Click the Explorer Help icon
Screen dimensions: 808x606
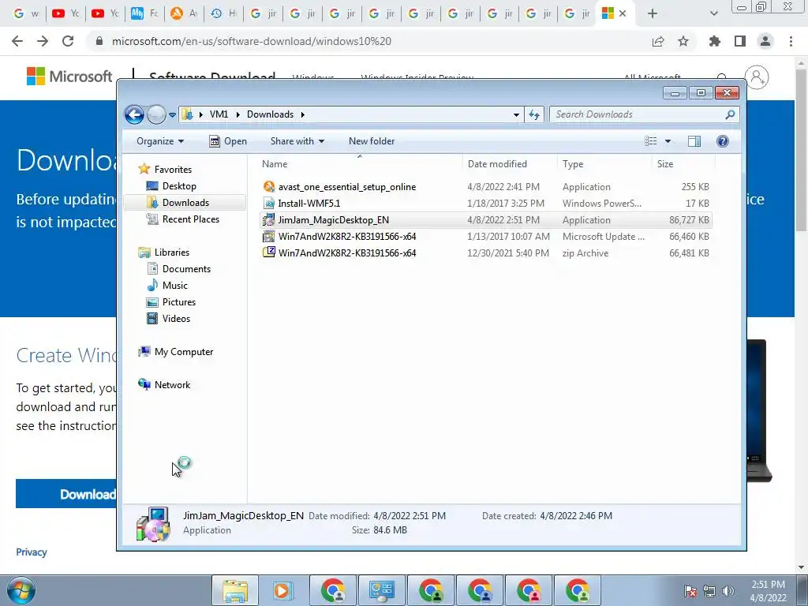(723, 141)
